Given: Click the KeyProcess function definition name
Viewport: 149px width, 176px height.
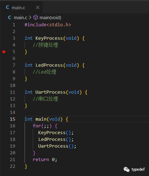Looking at the screenshot, I should click(x=49, y=38).
